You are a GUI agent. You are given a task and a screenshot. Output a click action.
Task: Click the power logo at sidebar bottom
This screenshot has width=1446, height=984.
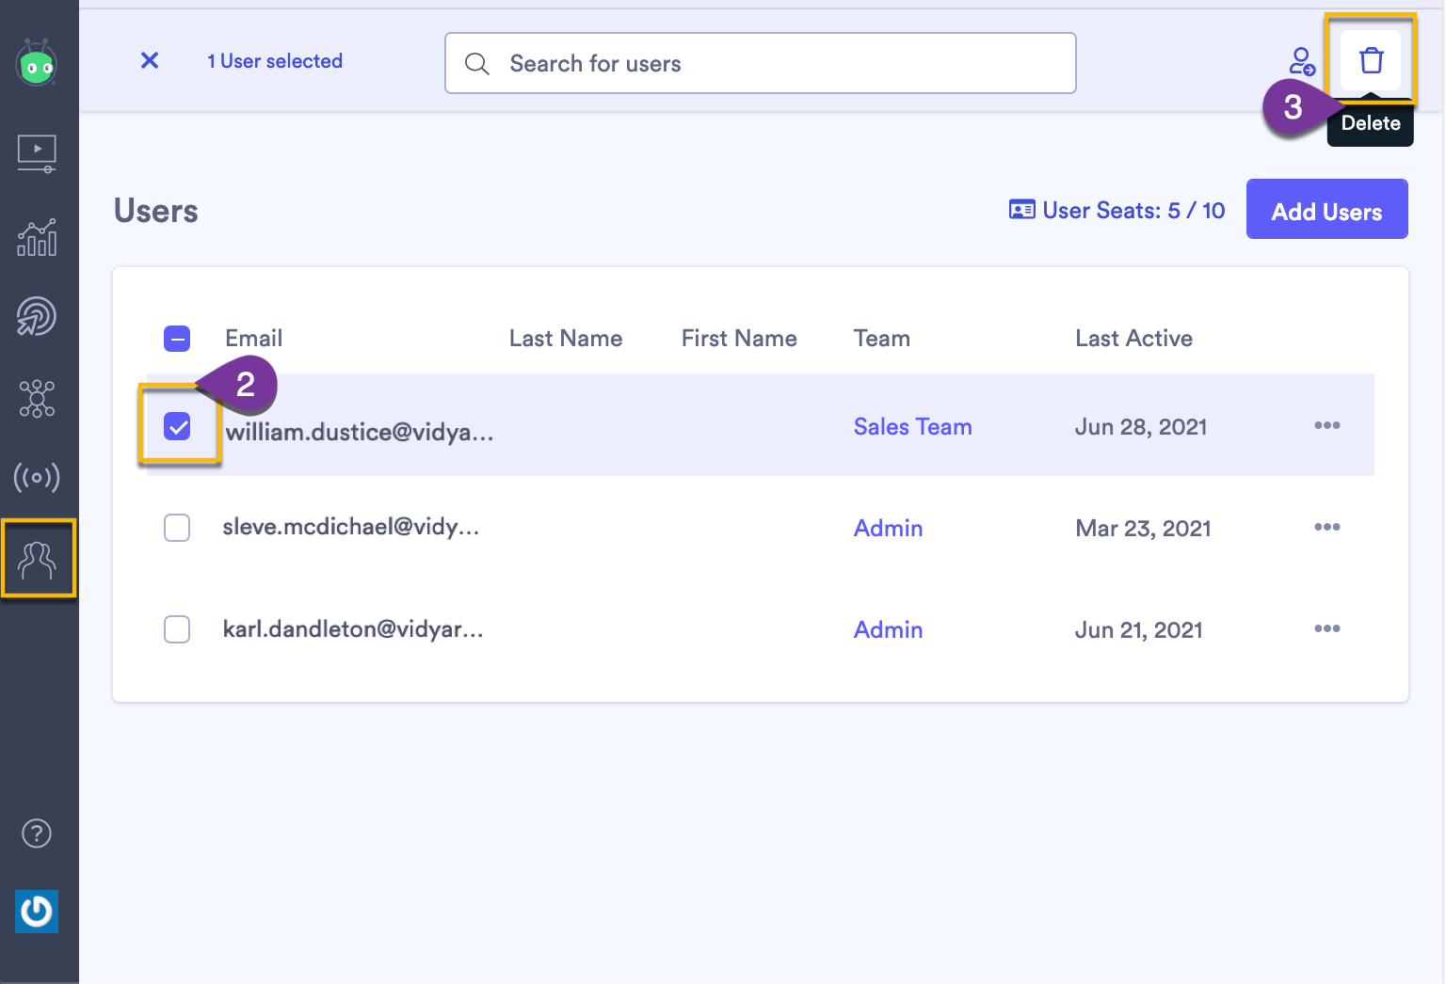point(37,912)
